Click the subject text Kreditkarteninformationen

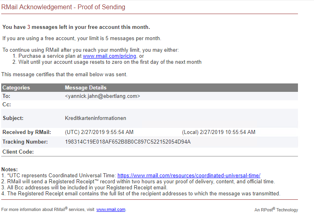pos(95,118)
